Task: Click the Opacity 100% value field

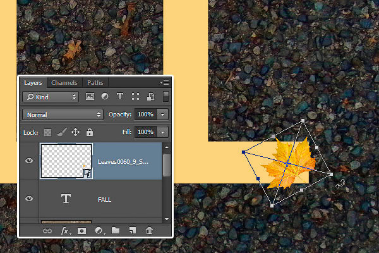Action: pyautogui.click(x=145, y=114)
